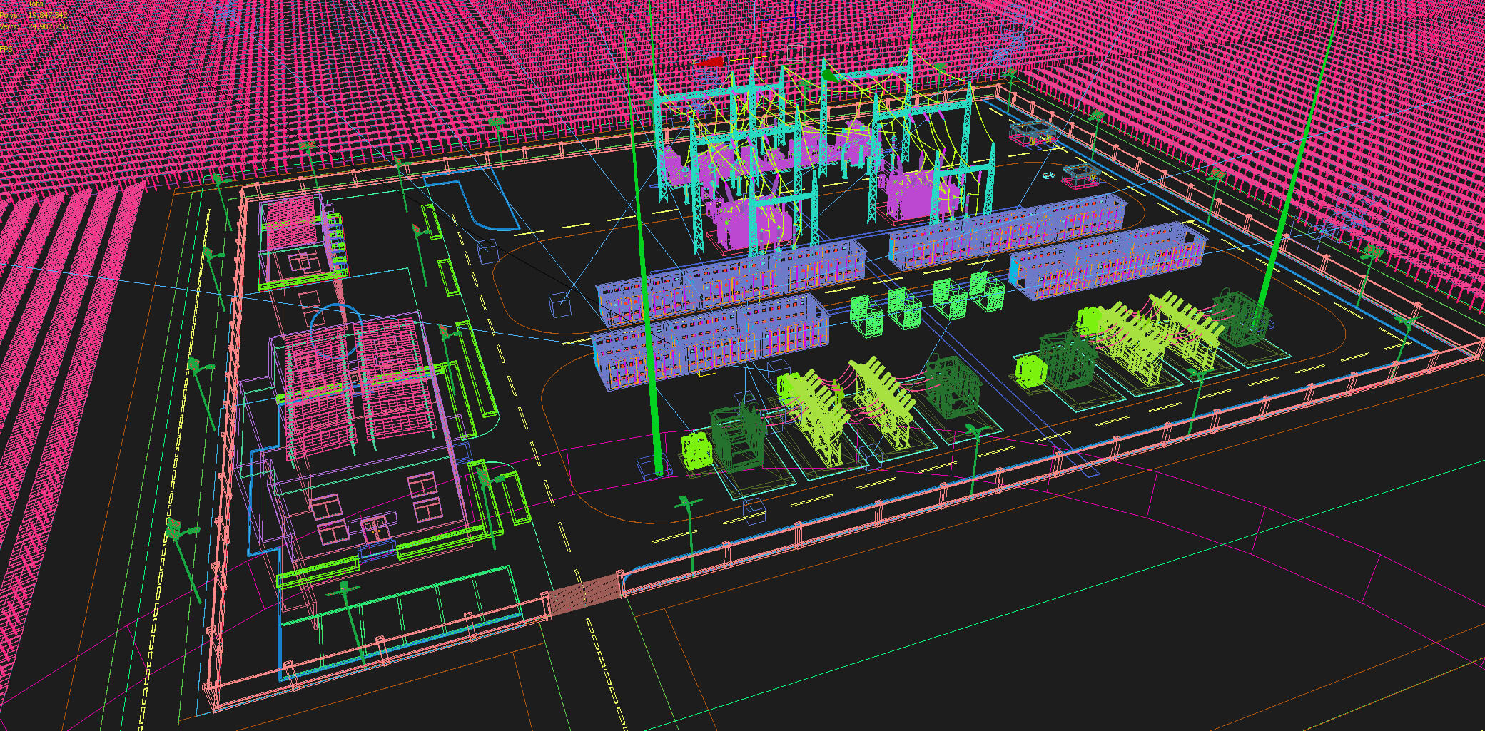The width and height of the screenshot is (1485, 731).
Task: Click the "FPS:" statistics label
Action: click(x=6, y=49)
